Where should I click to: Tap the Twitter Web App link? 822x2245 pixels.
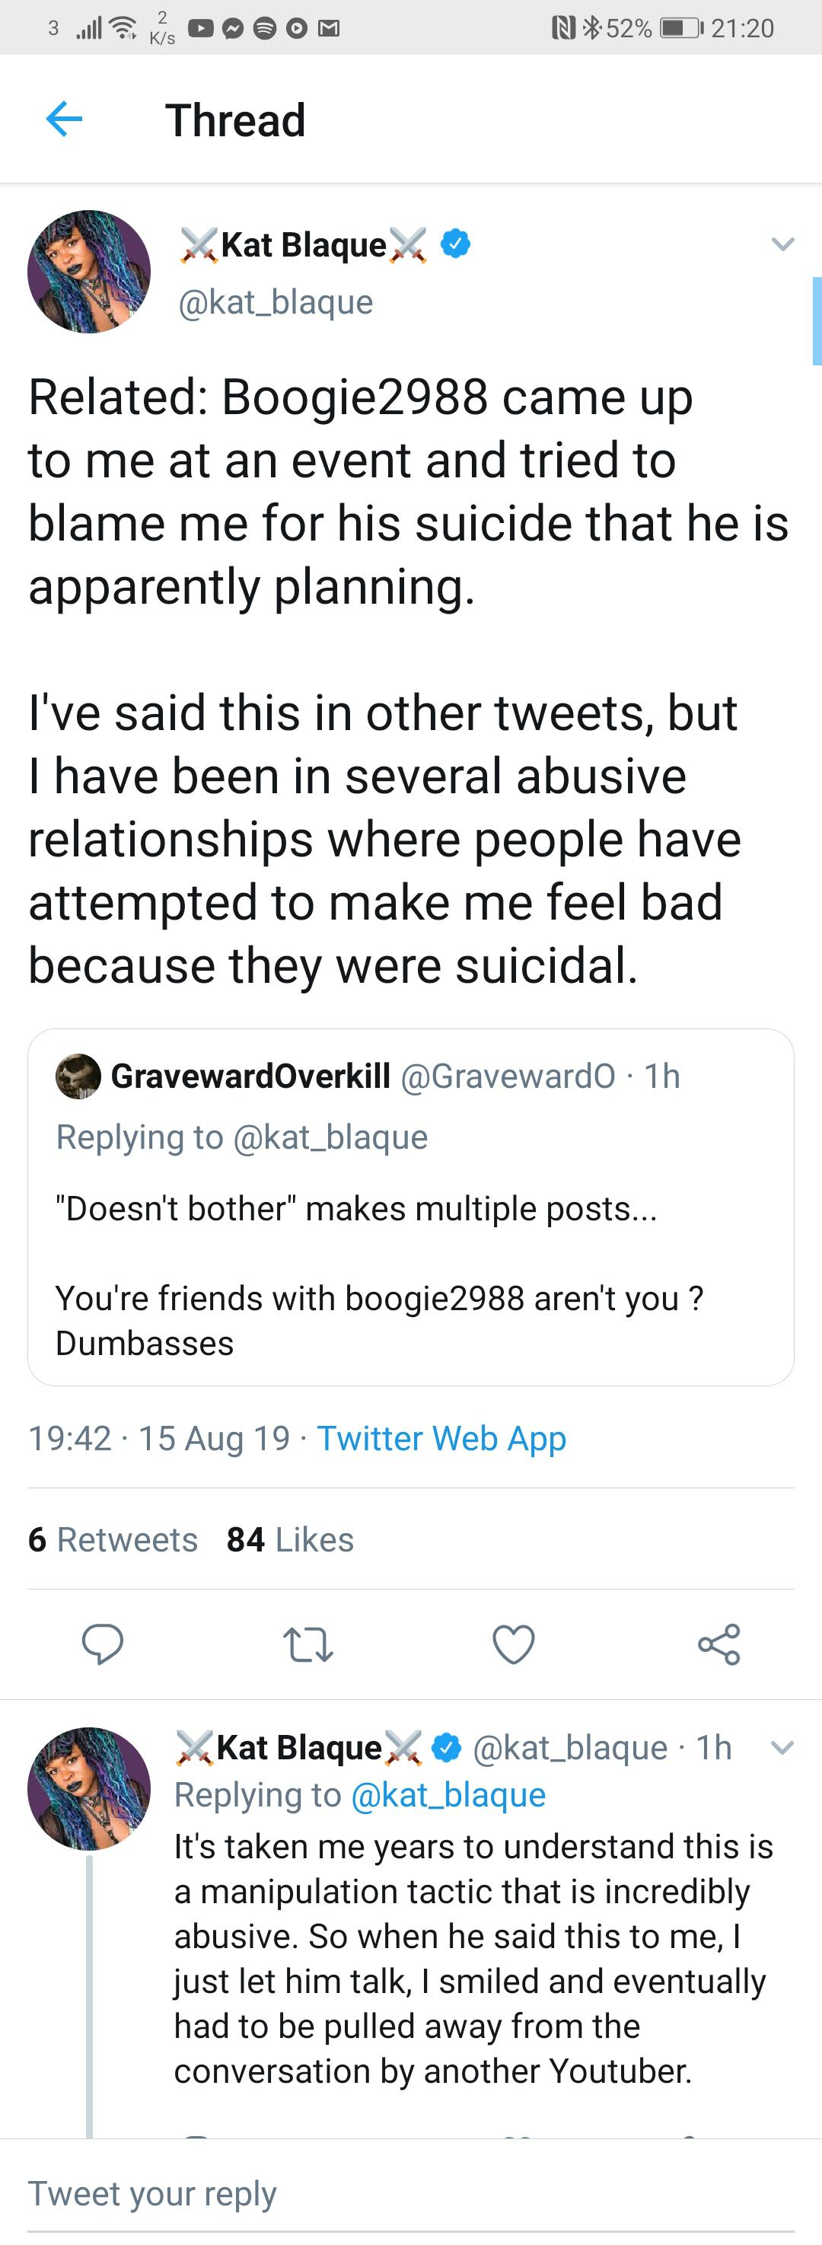point(441,1438)
